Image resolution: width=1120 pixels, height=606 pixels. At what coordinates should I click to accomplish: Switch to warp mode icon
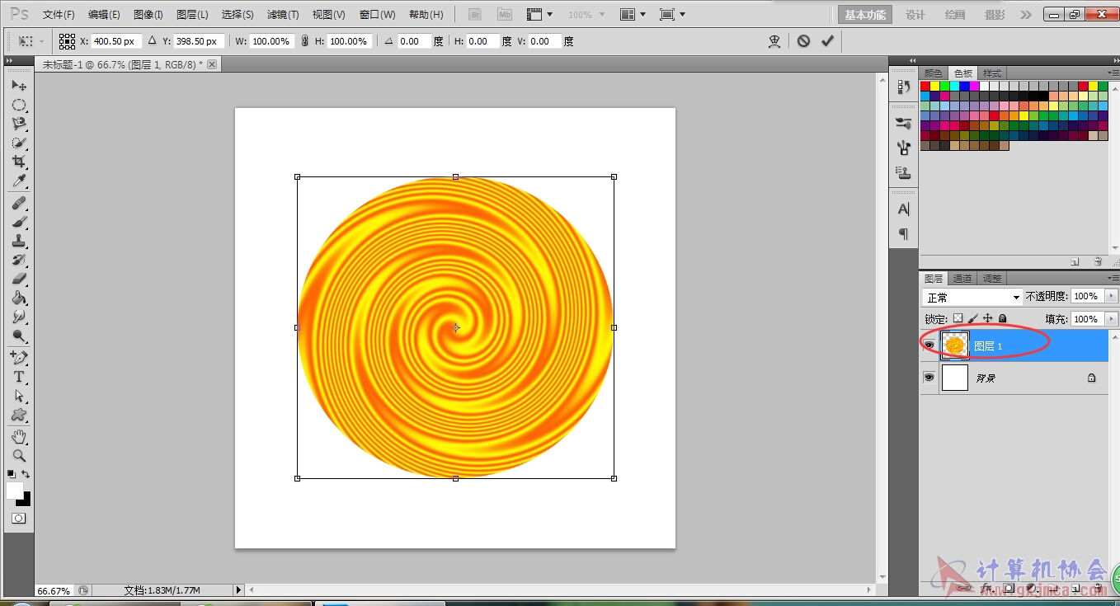tap(774, 41)
